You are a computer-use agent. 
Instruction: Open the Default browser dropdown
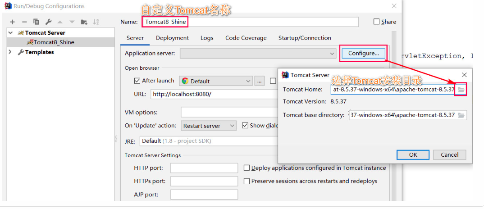(x=216, y=81)
